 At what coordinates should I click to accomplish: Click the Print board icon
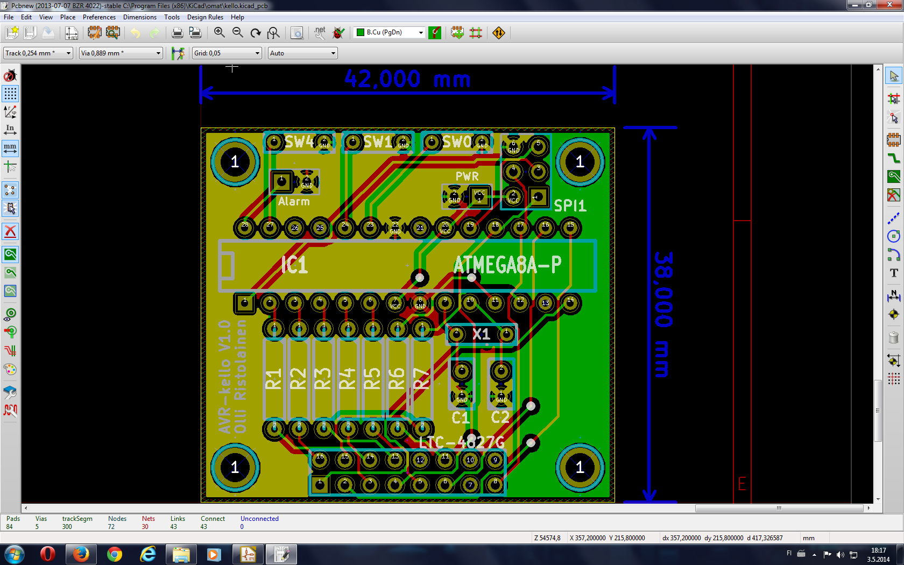click(177, 33)
